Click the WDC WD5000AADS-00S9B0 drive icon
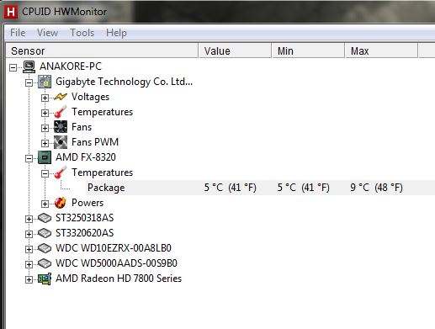 tap(45, 263)
